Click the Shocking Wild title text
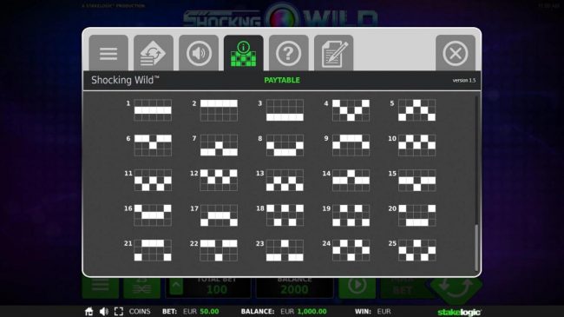Screen dimensions: 564x317 click(125, 80)
